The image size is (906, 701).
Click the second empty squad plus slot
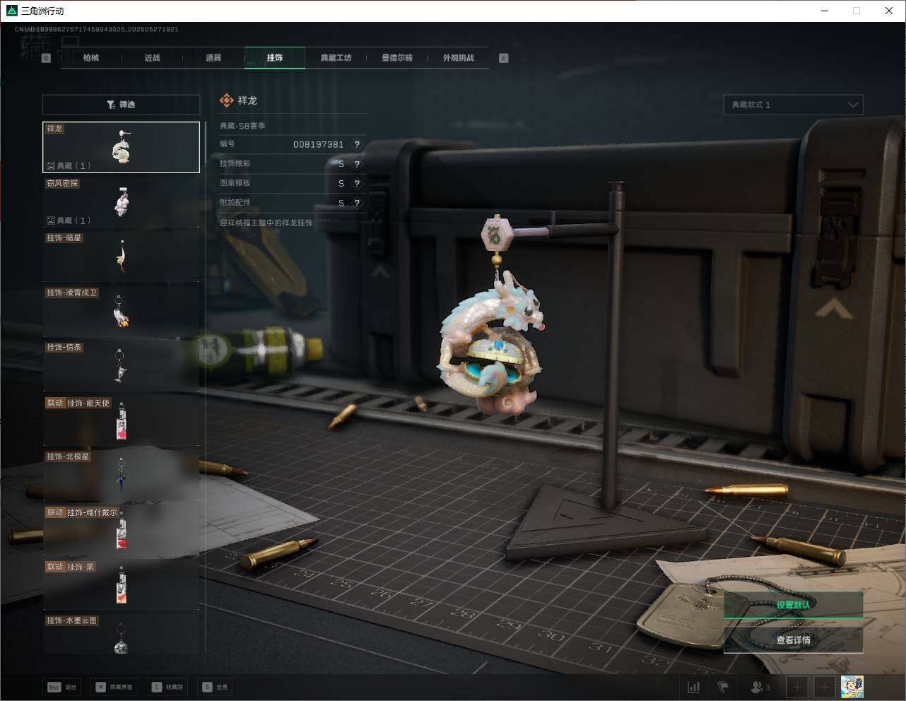pyautogui.click(x=825, y=687)
